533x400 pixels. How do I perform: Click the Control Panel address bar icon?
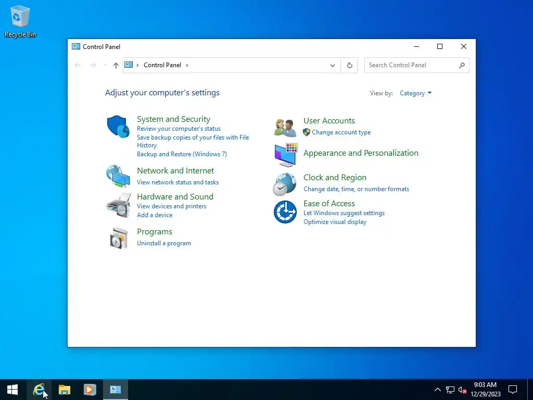(x=129, y=65)
